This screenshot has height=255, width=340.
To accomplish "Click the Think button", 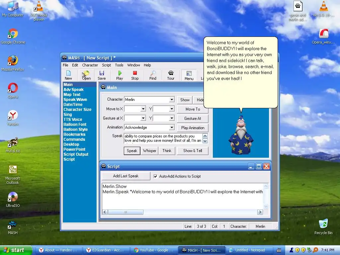I will [167, 151].
